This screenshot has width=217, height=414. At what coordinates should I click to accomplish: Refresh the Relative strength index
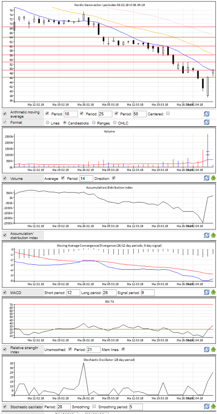tap(207, 349)
